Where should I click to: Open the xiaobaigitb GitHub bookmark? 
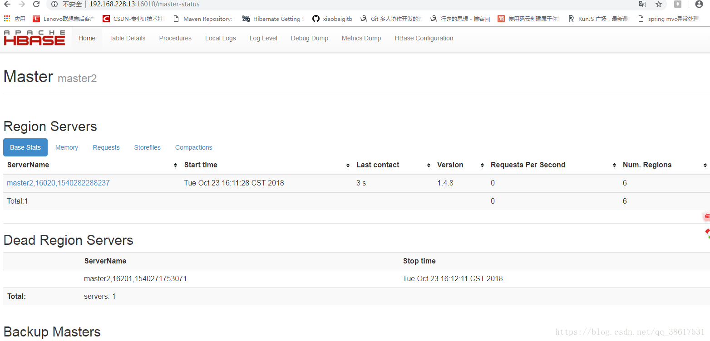[332, 19]
